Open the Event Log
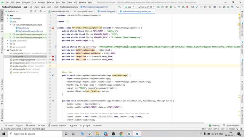This screenshot has height=137, width=244. 214,126
